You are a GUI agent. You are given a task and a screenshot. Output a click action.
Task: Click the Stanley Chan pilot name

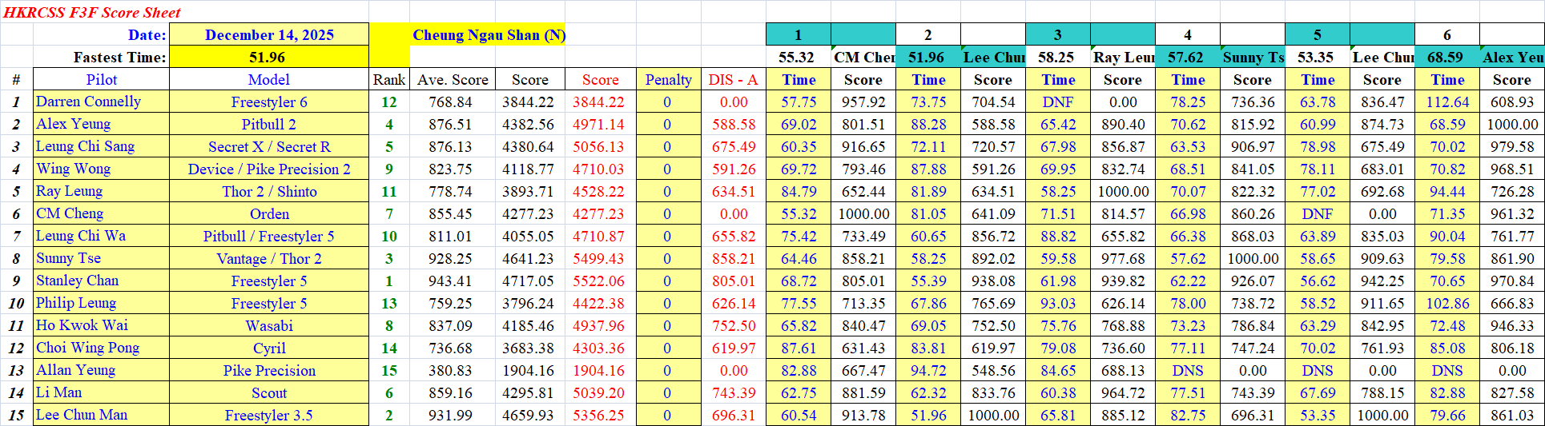[x=77, y=281]
